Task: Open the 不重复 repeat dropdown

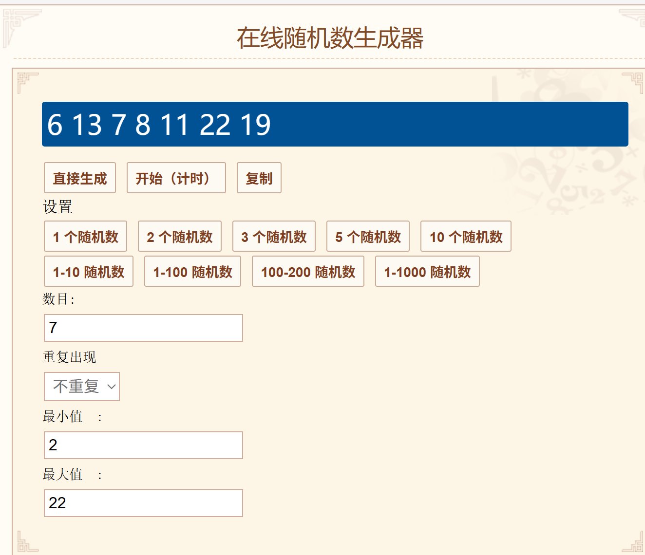Action: pyautogui.click(x=76, y=387)
